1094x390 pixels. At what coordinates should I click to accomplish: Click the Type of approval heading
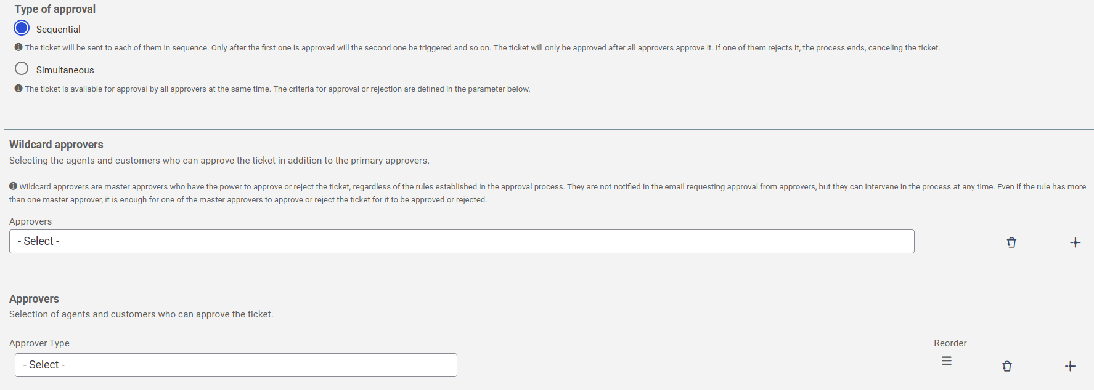pyautogui.click(x=55, y=9)
